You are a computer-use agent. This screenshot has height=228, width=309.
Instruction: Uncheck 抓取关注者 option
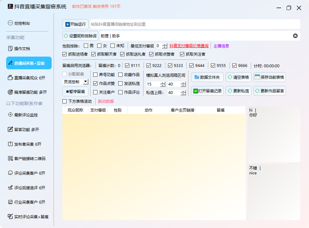pyautogui.click(x=182, y=54)
